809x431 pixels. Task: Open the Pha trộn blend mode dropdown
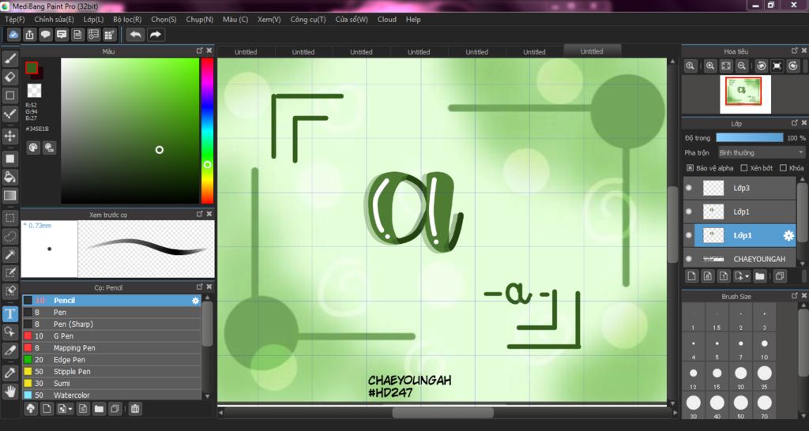tap(762, 152)
